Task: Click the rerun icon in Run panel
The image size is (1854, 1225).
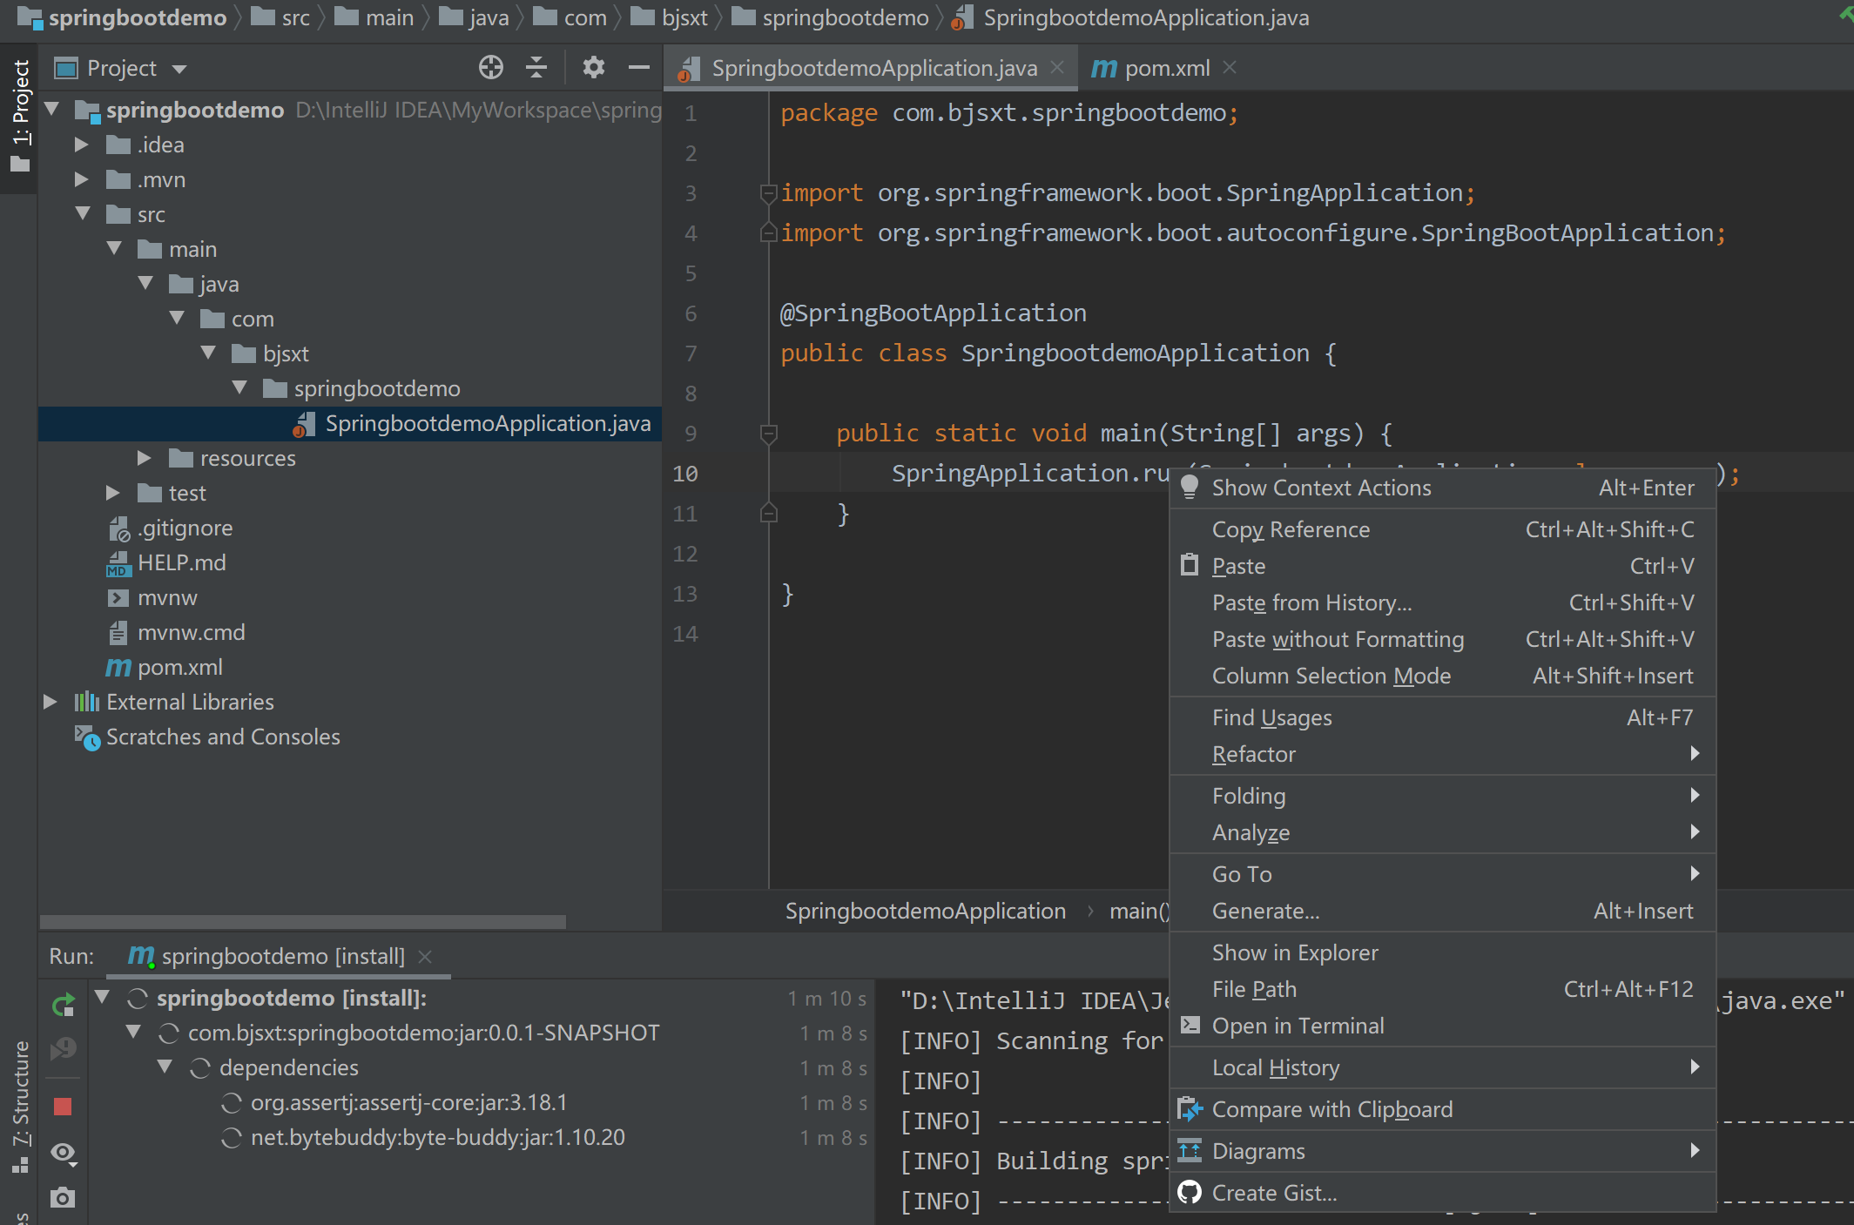Action: [63, 1006]
